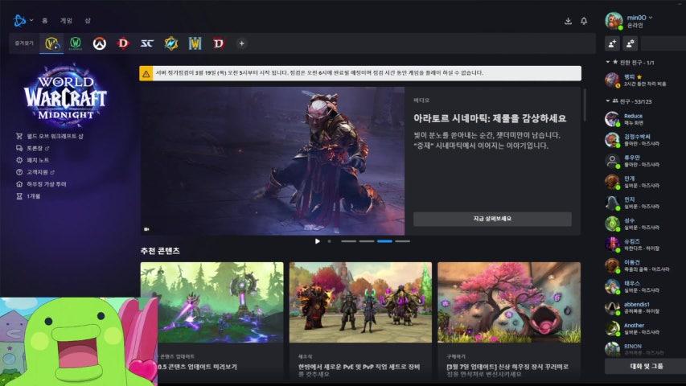686x386 pixels.
Task: Select Overwatch game icon
Action: [x=99, y=43]
